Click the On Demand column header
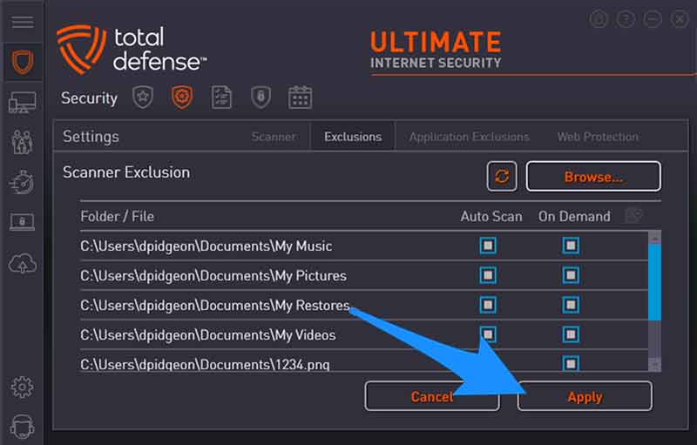This screenshot has width=697, height=445. (x=574, y=216)
